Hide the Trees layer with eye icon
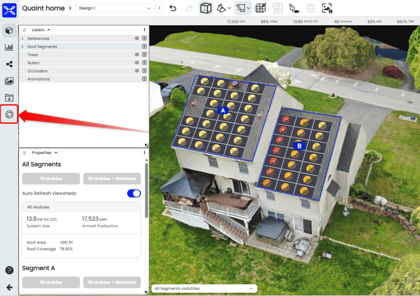This screenshot has width=420, height=296. pyautogui.click(x=137, y=55)
